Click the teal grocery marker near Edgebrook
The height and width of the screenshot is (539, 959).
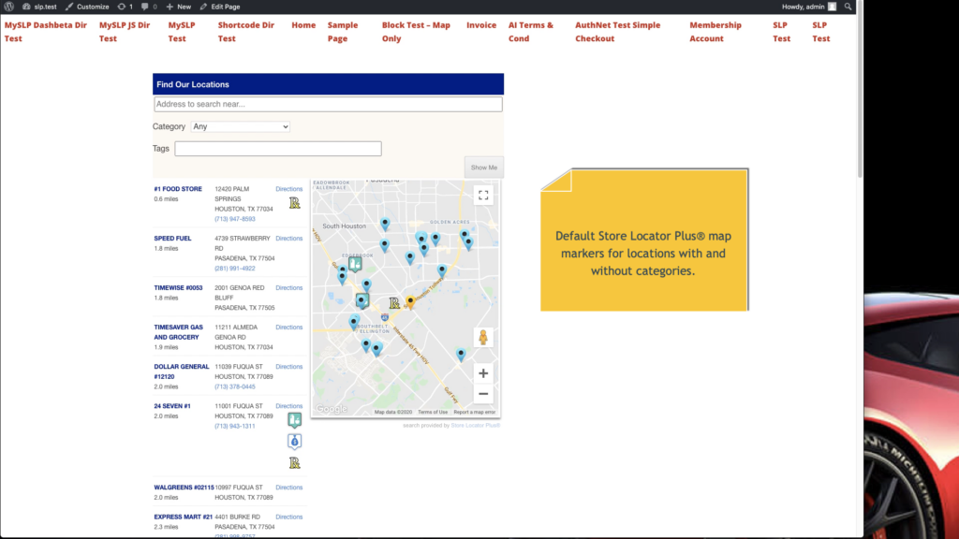pos(355,264)
